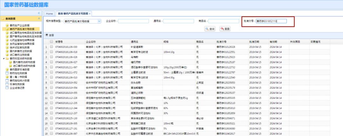Collapse the 查询数据 accordion panel
Screen dimensions: 343x136
pyautogui.click(x=39, y=19)
